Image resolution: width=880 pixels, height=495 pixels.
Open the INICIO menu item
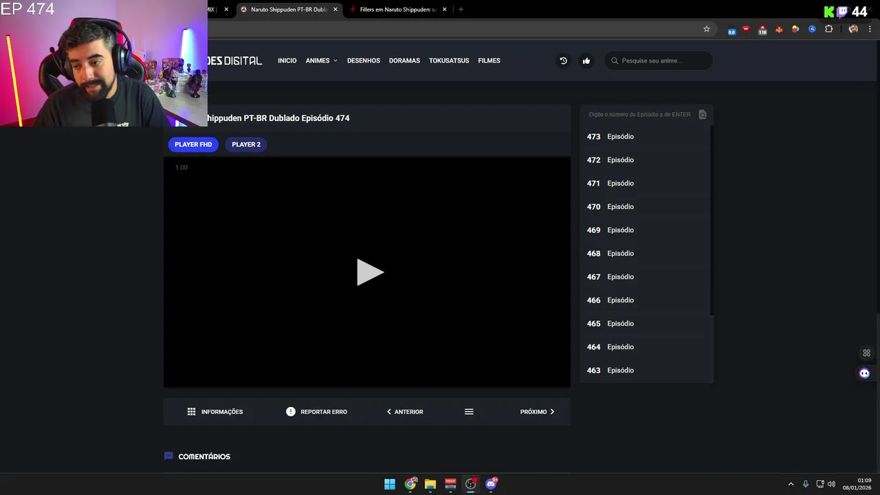click(287, 60)
